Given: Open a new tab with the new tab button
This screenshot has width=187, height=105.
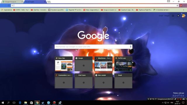Looking at the screenshot, I should coord(49,2).
